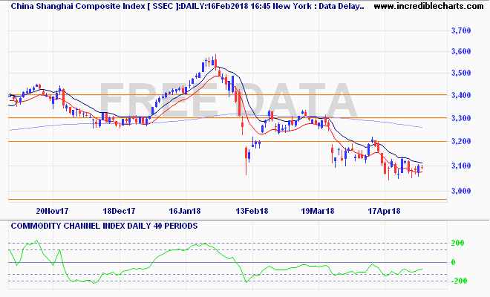Click the 3,600 price axis label
Image resolution: width=490 pixels, height=297 pixels.
(x=461, y=51)
